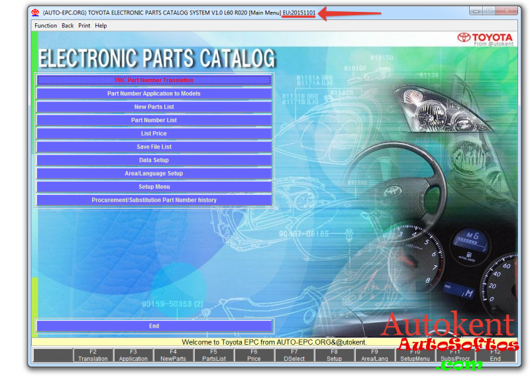Choose Save File List
This screenshot has width=530, height=376.
(x=154, y=147)
